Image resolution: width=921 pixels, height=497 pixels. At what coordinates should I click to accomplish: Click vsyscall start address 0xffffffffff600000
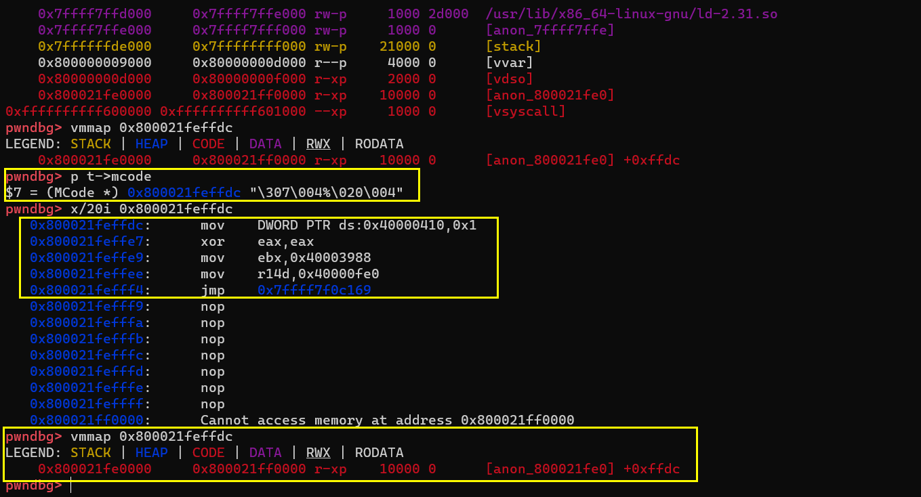click(79, 112)
